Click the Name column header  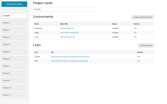point(37,24)
